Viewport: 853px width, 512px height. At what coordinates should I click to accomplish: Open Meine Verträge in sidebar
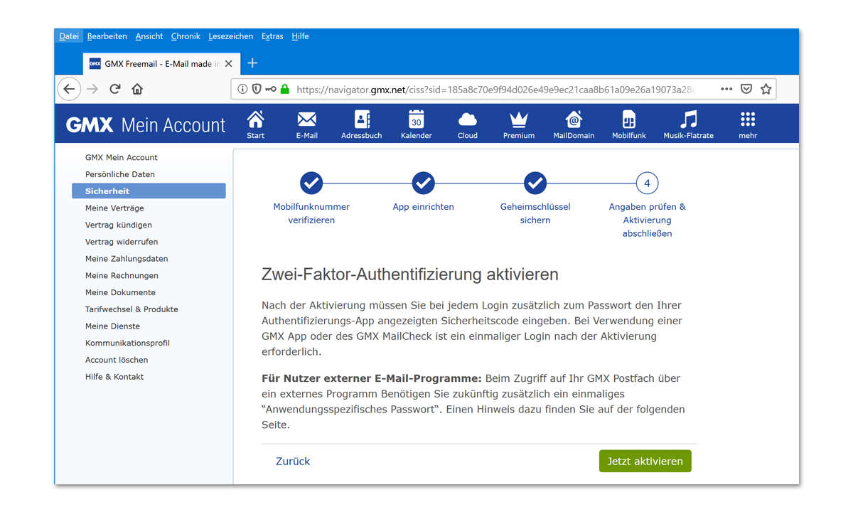114,208
